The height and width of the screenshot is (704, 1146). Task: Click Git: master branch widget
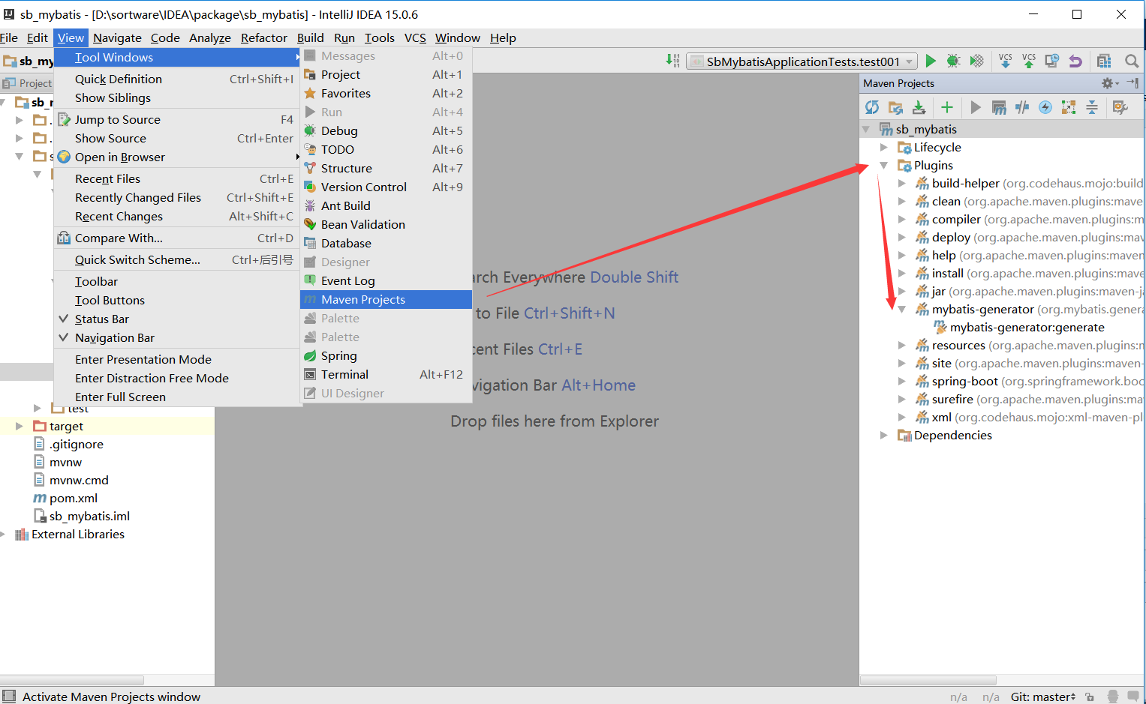tap(1043, 697)
